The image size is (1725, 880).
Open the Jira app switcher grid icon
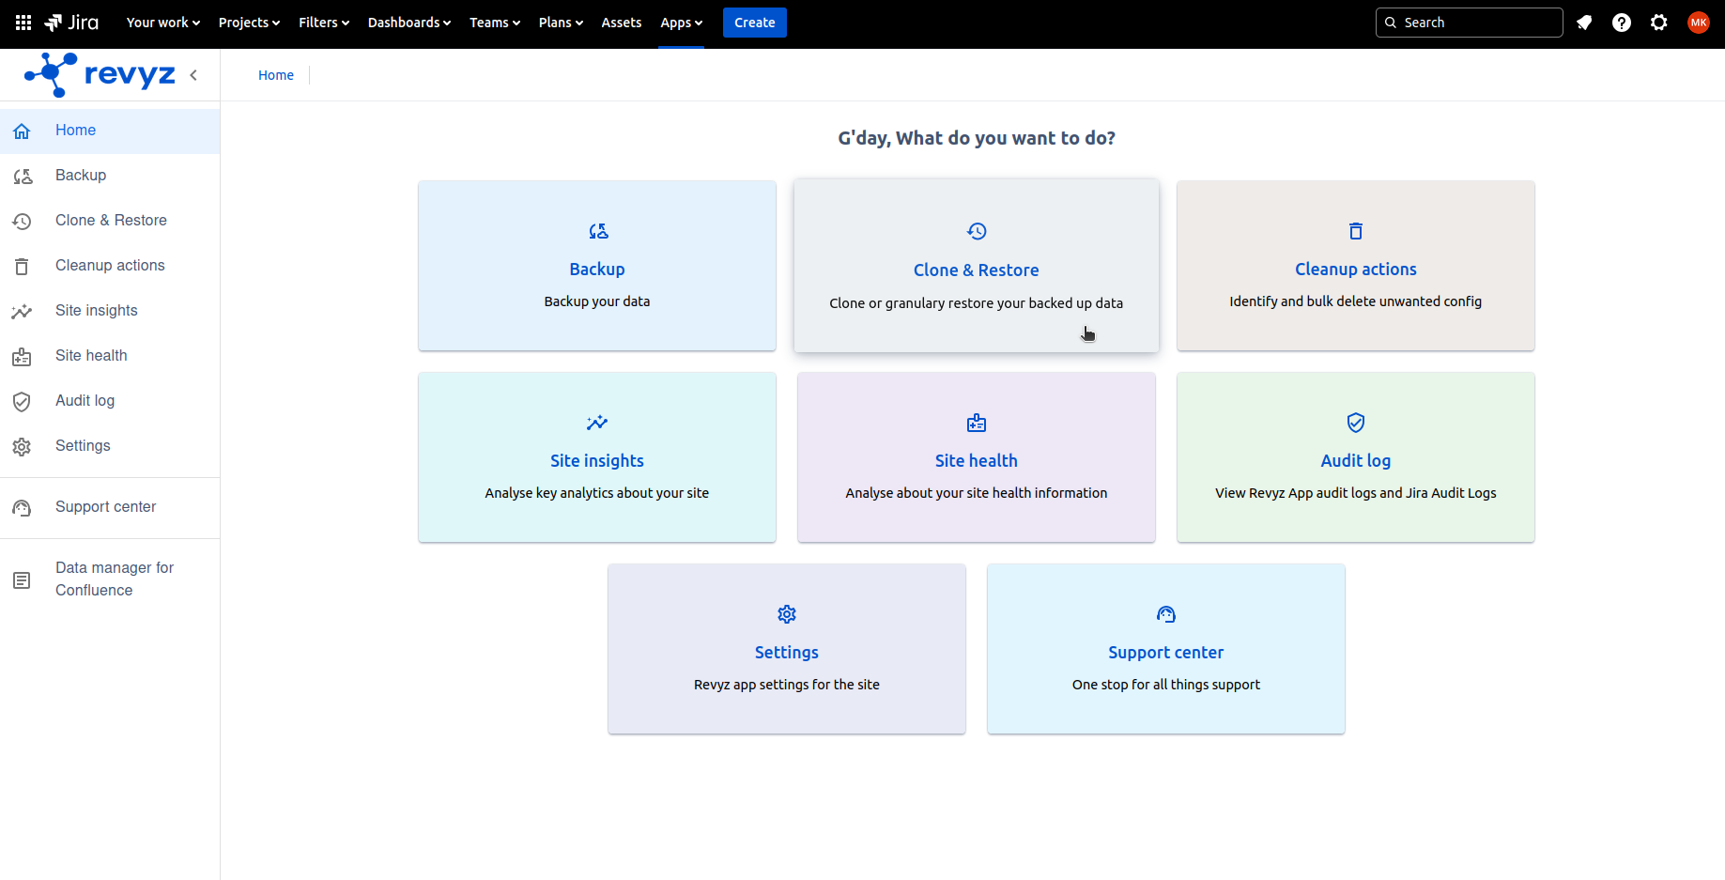coord(23,23)
